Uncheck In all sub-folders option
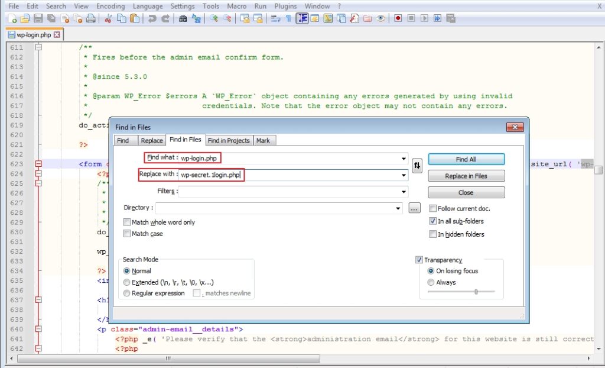Image resolution: width=605 pixels, height=368 pixels. (433, 221)
